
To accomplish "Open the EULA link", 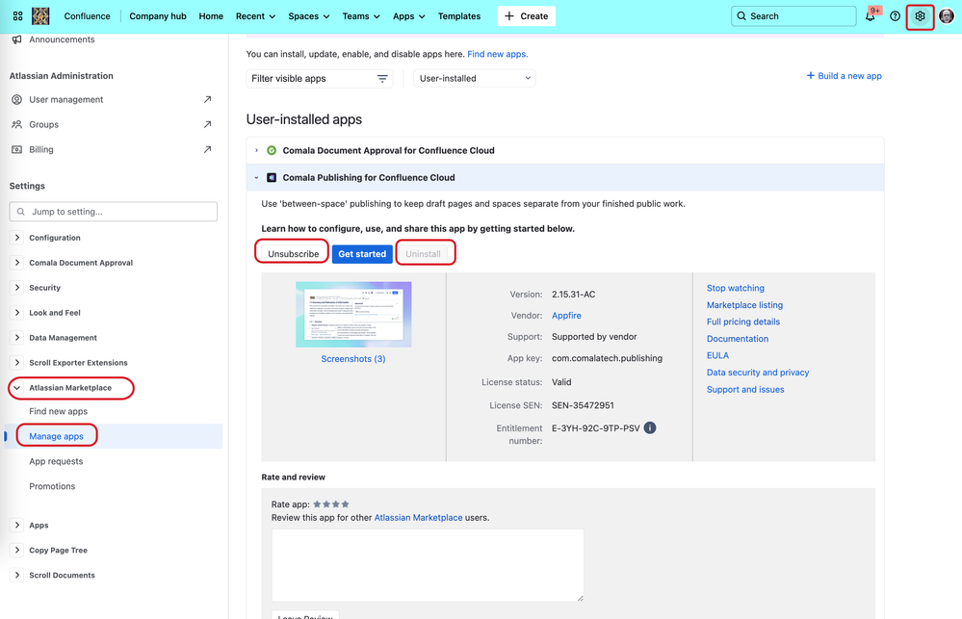I will point(717,355).
